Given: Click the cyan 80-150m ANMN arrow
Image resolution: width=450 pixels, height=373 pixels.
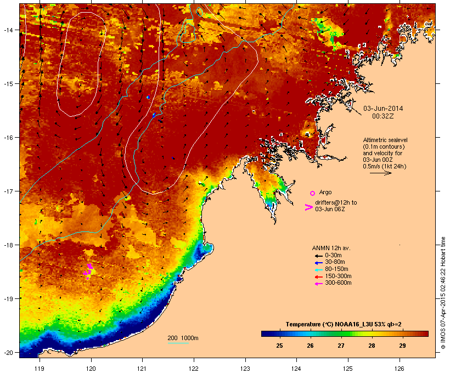Looking at the screenshot, I should tap(318, 270).
